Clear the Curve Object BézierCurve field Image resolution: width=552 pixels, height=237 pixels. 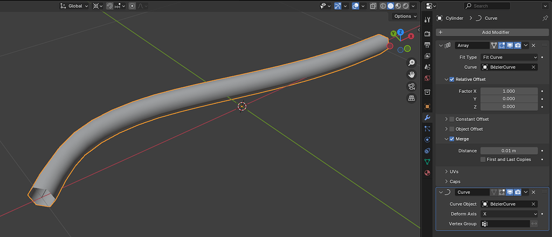coord(533,204)
